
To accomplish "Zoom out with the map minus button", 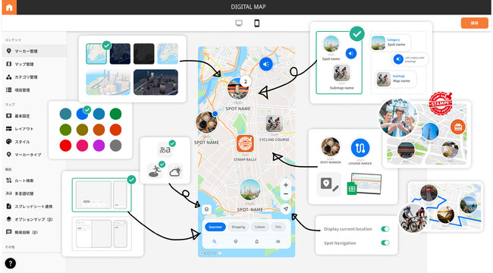I will point(286,193).
